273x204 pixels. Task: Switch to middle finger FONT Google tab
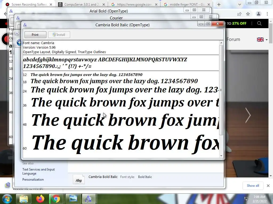click(187, 5)
